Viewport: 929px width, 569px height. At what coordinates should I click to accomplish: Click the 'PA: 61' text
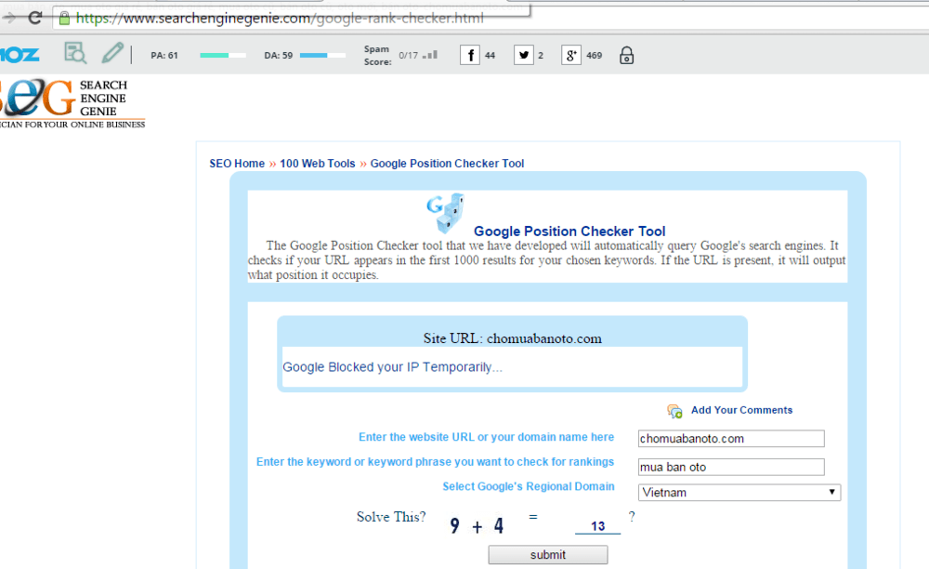click(164, 56)
